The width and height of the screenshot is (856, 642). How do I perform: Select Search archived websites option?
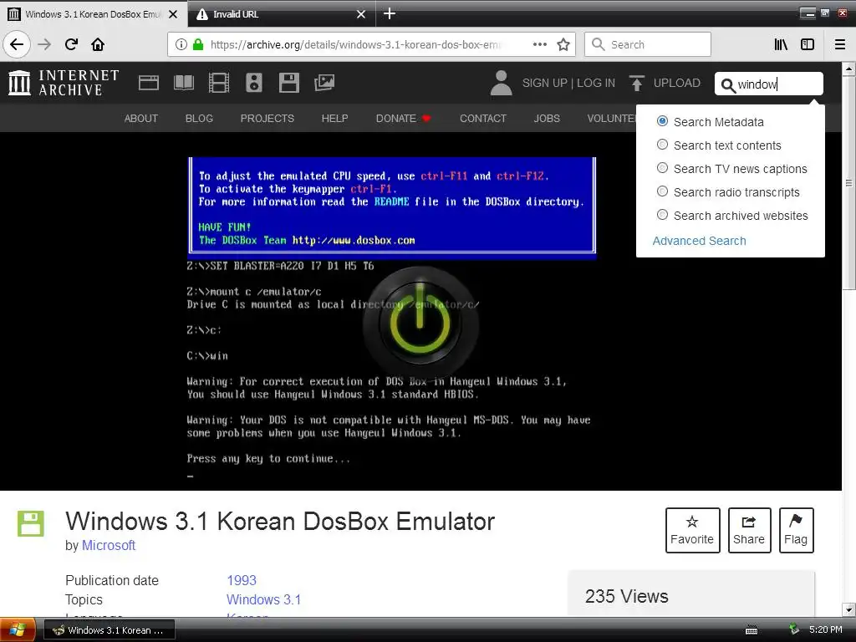pyautogui.click(x=662, y=215)
